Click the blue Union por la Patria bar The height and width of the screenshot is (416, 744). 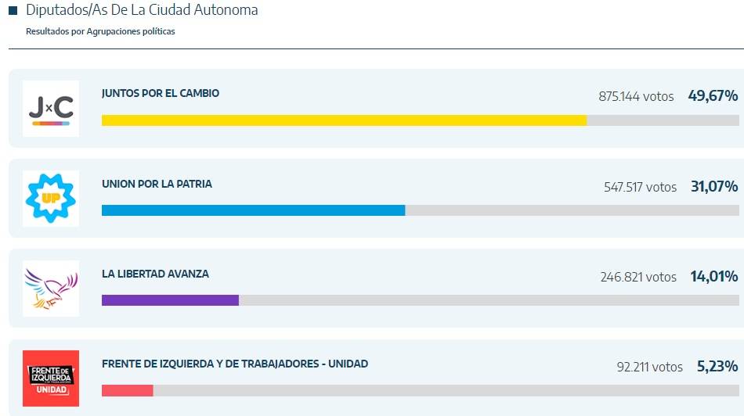coord(253,210)
